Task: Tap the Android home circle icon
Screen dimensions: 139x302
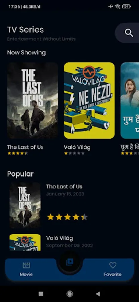Action: pyautogui.click(x=70, y=294)
